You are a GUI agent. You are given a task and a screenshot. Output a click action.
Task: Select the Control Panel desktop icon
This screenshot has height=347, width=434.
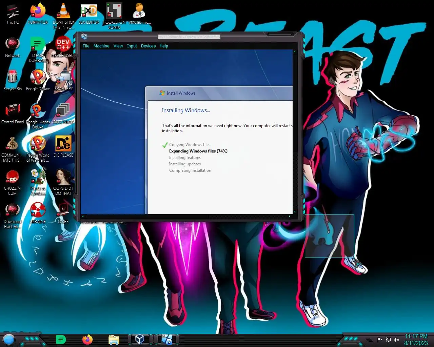click(x=13, y=114)
